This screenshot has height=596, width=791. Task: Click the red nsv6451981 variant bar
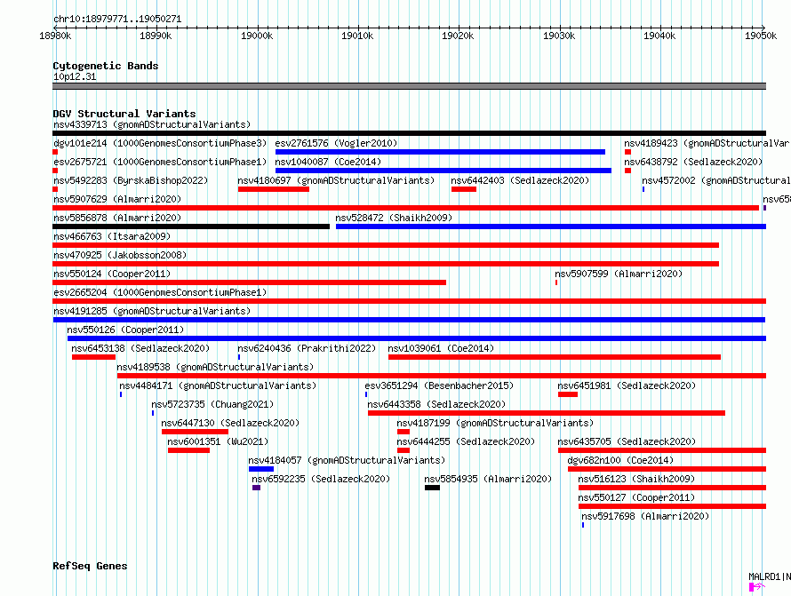pyautogui.click(x=568, y=394)
